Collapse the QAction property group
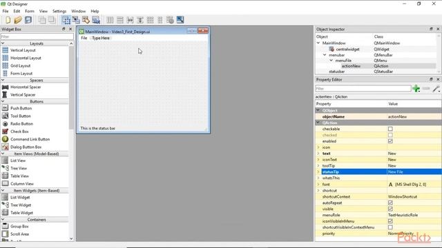Screen dimensions: 442x248 (318, 123)
